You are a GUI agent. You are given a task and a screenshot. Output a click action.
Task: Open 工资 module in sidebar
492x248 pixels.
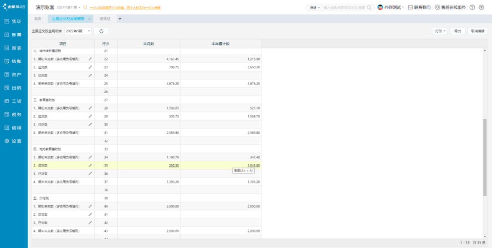pos(14,101)
